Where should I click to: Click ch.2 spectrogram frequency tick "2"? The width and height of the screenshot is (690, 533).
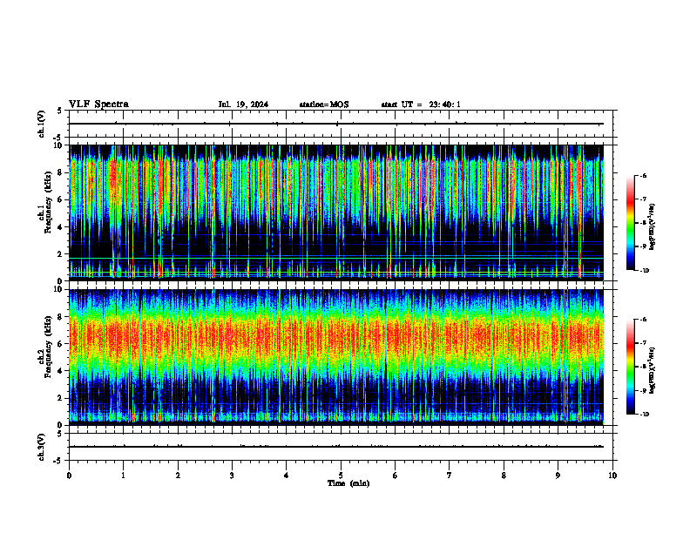pos(60,398)
